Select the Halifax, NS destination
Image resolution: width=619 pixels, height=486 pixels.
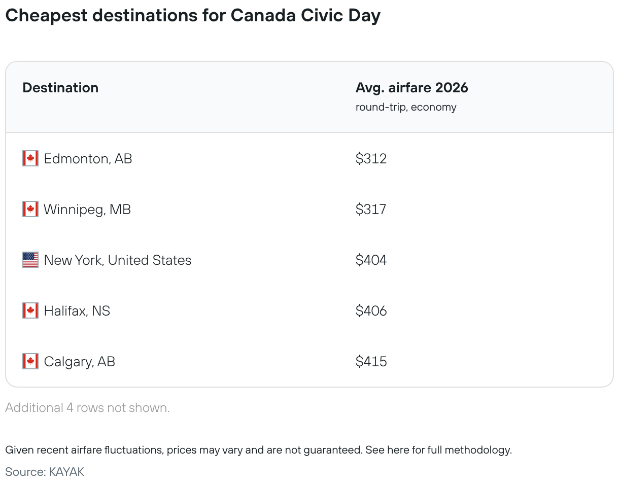click(77, 311)
